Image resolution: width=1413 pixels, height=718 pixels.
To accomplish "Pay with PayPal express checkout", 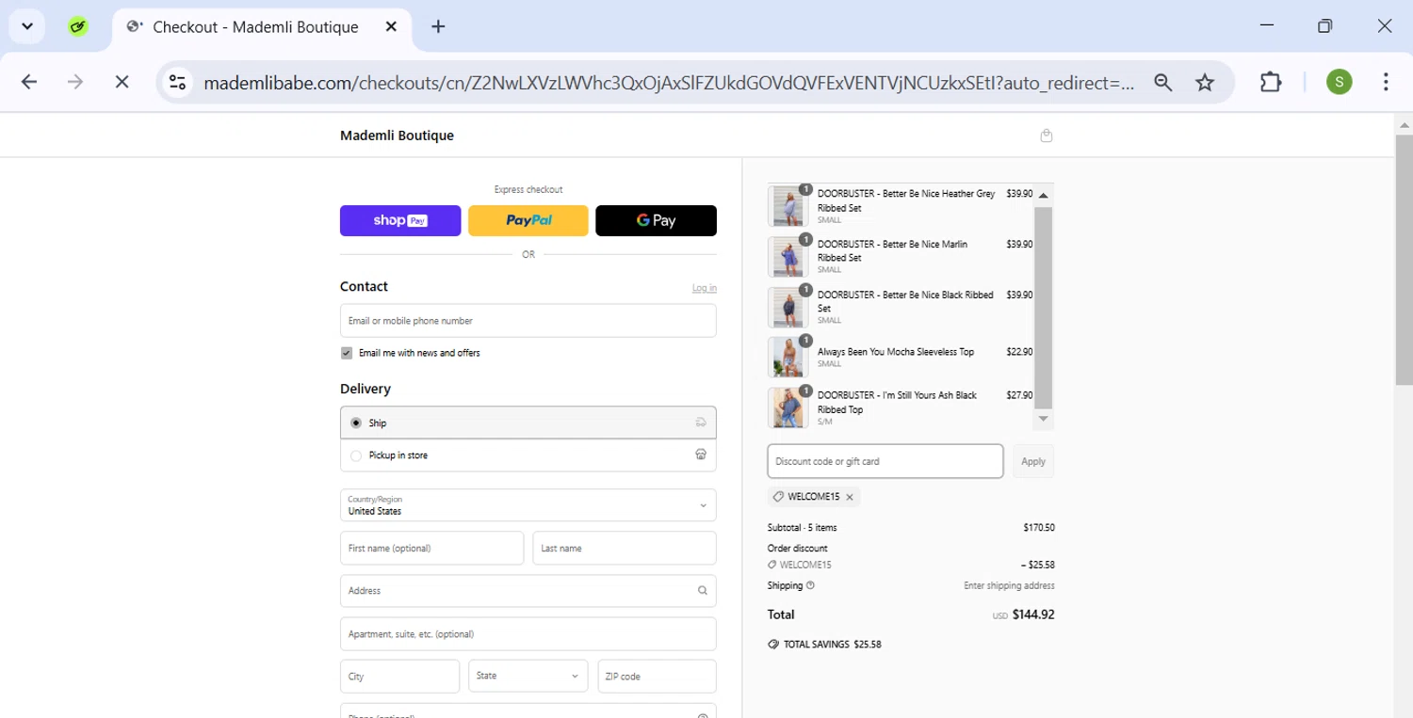I will [x=528, y=220].
